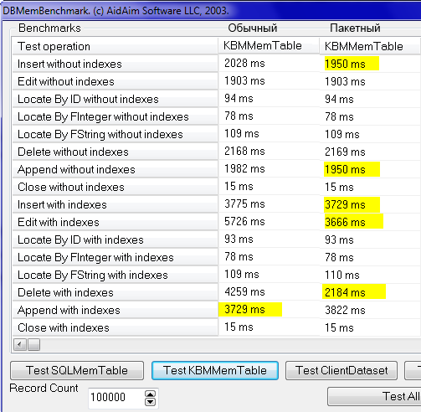The height and width of the screenshot is (412, 421).
Task: Click the Test SQLMemTable button
Action: (x=77, y=370)
